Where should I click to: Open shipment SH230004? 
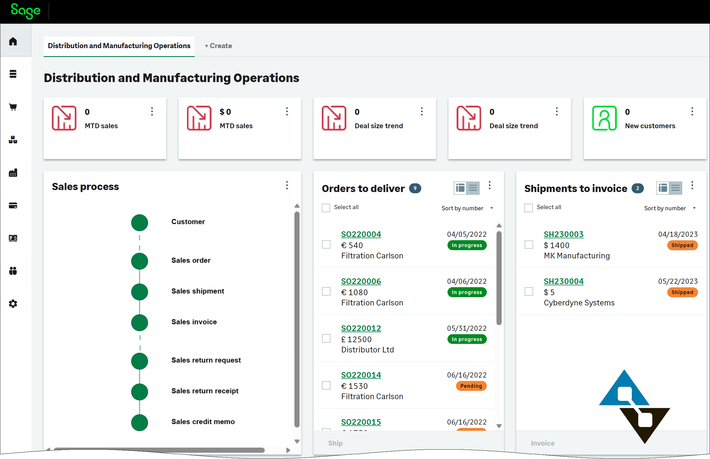point(563,281)
